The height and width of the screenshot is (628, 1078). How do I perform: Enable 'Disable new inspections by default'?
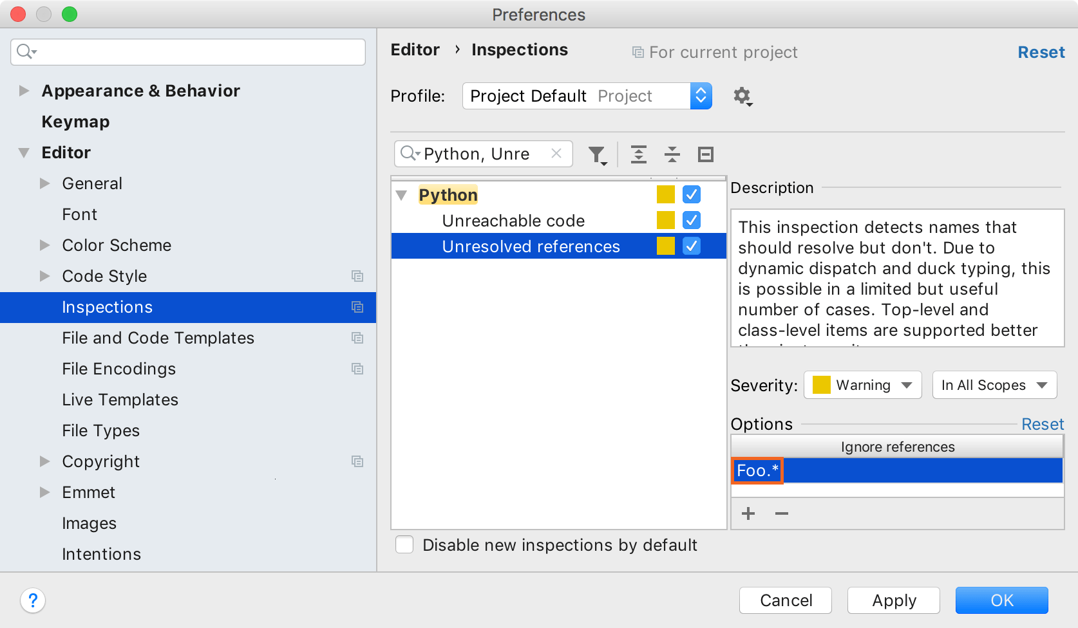pyautogui.click(x=404, y=544)
